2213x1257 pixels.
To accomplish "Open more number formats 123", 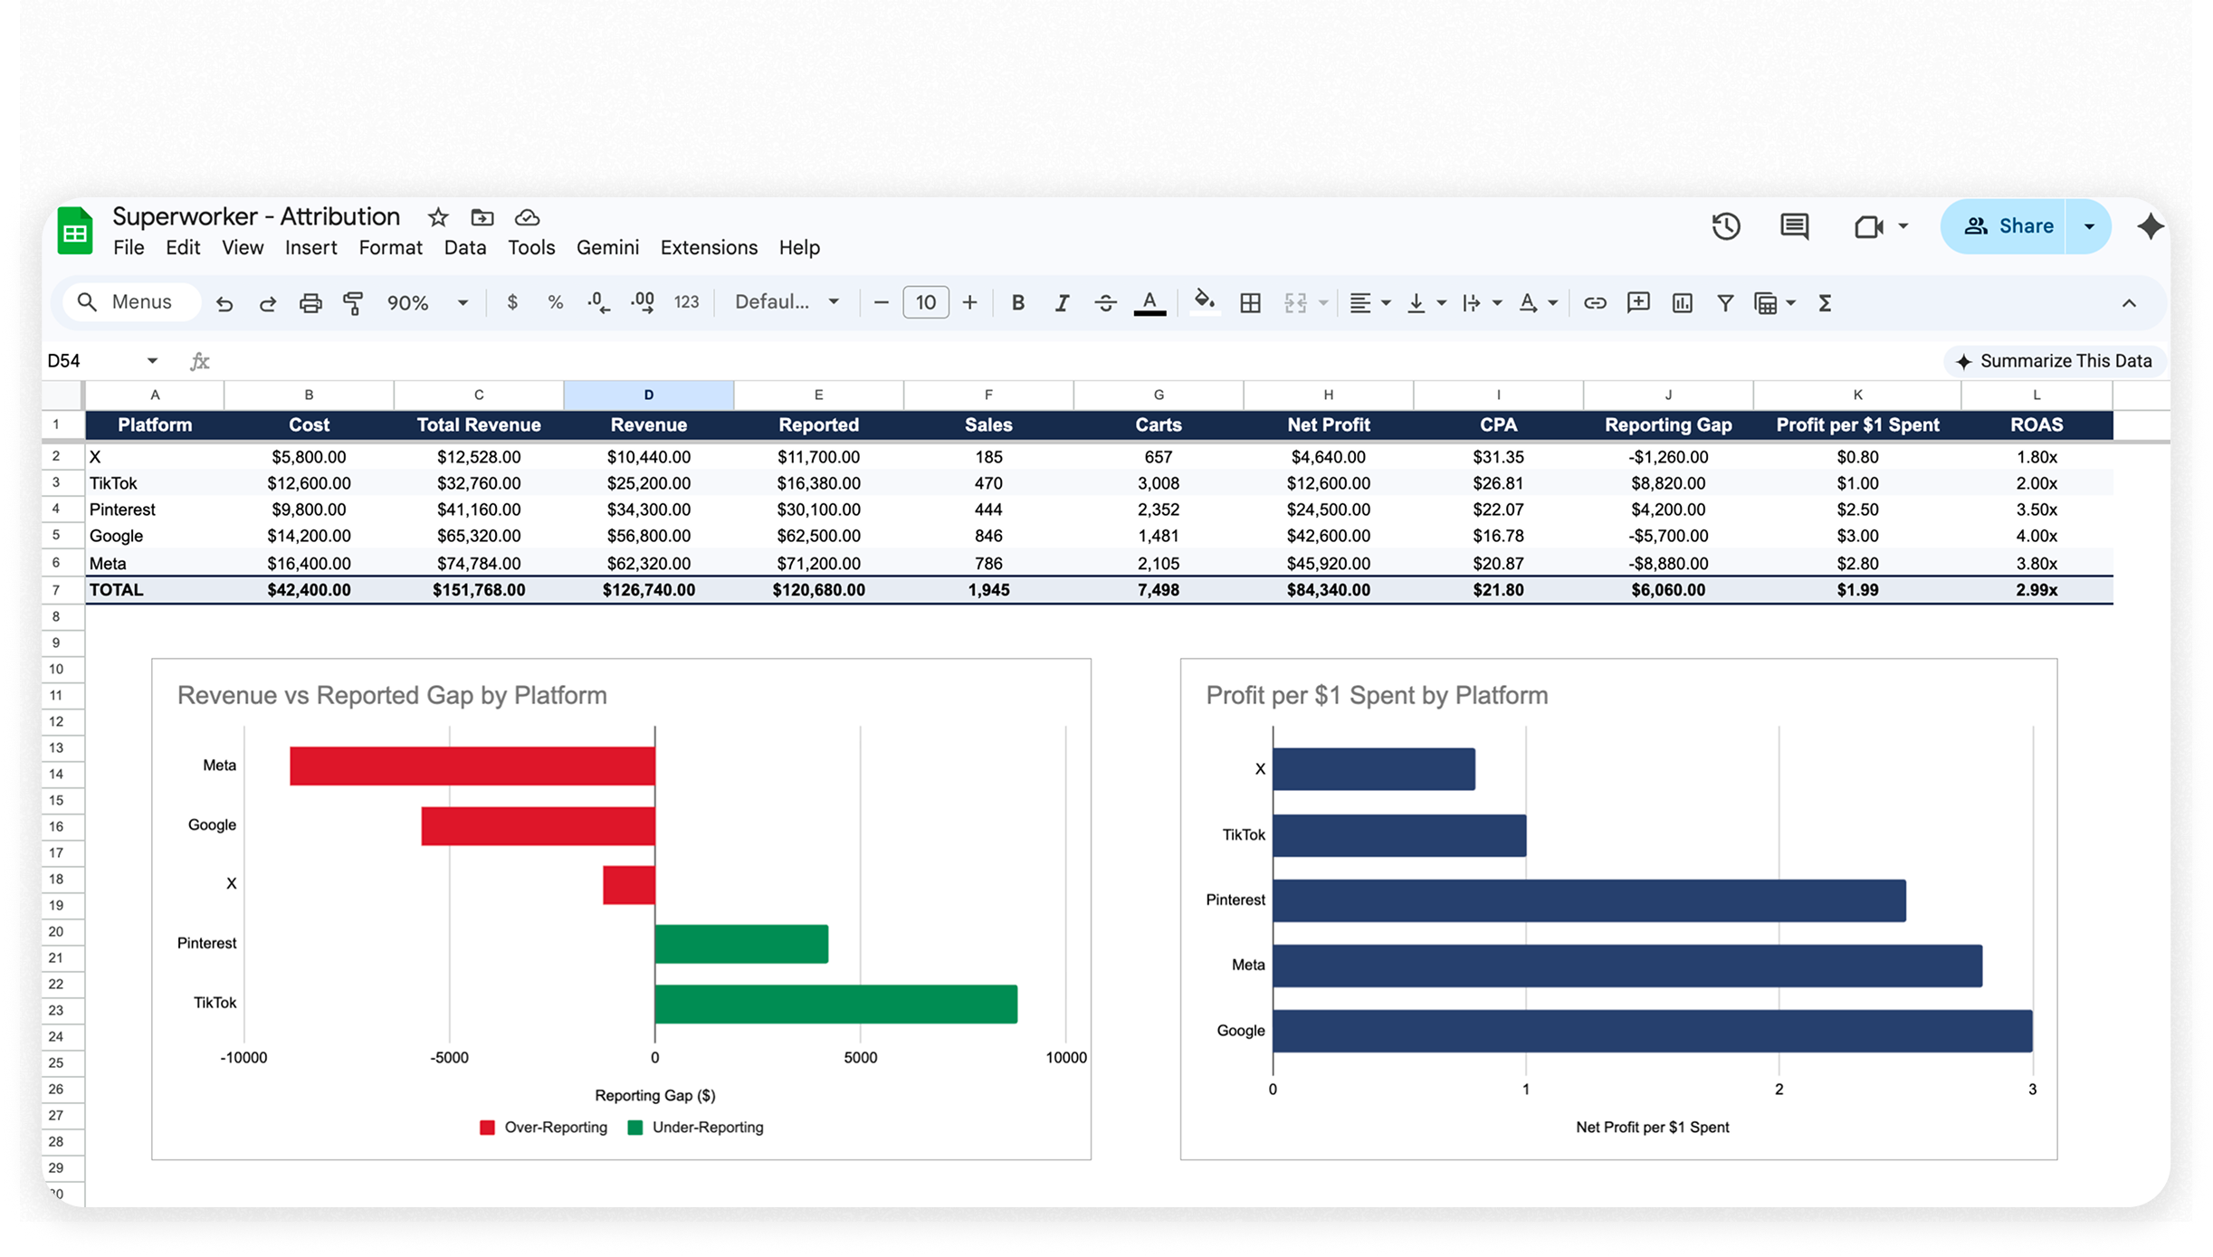I will [687, 302].
